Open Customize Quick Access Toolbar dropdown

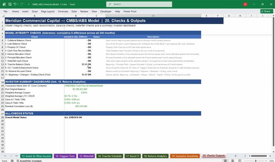click(29, 4)
